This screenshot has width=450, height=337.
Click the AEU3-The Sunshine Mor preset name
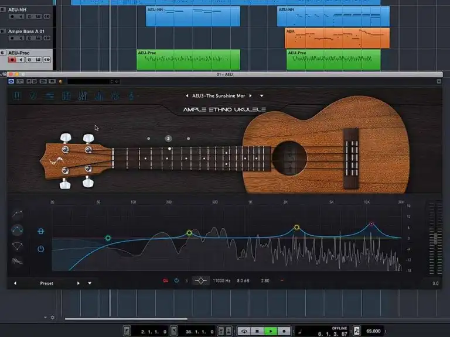coord(219,96)
